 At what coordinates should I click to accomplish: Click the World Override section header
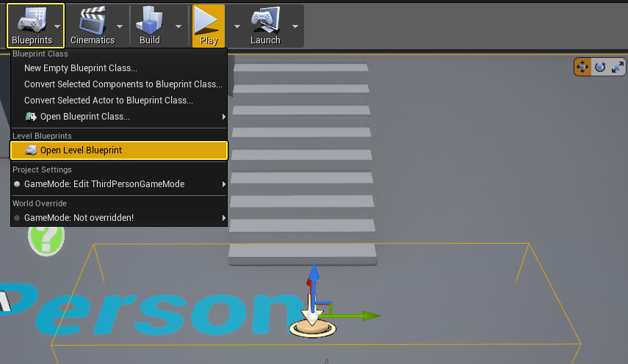point(39,203)
